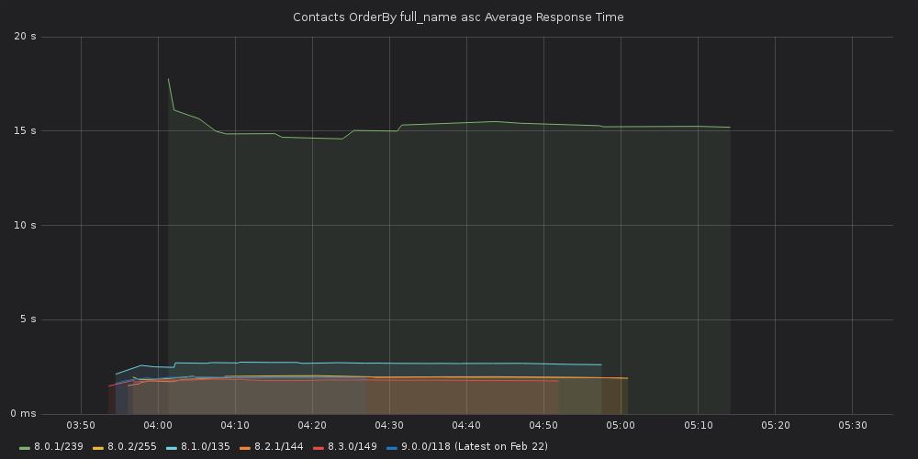Select the 8.2.1/144 legend label
Viewport: 918px width, 459px height.
pyautogui.click(x=278, y=447)
